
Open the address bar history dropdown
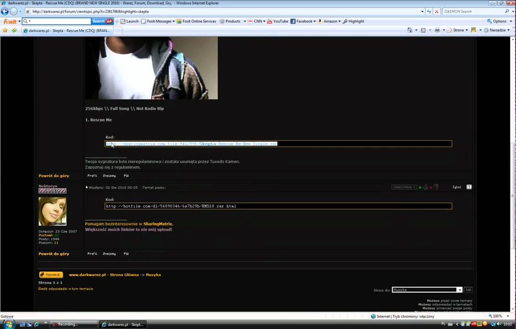[x=422, y=11]
